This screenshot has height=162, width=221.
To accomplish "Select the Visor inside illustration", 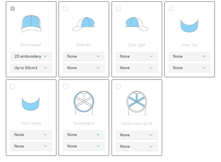I will (31, 104).
